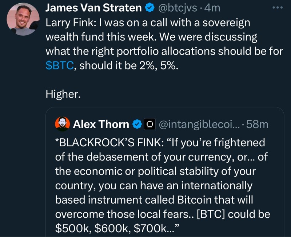Click Alex Thorn's blue verified checkmark
The width and height of the screenshot is (291, 237).
coord(137,125)
